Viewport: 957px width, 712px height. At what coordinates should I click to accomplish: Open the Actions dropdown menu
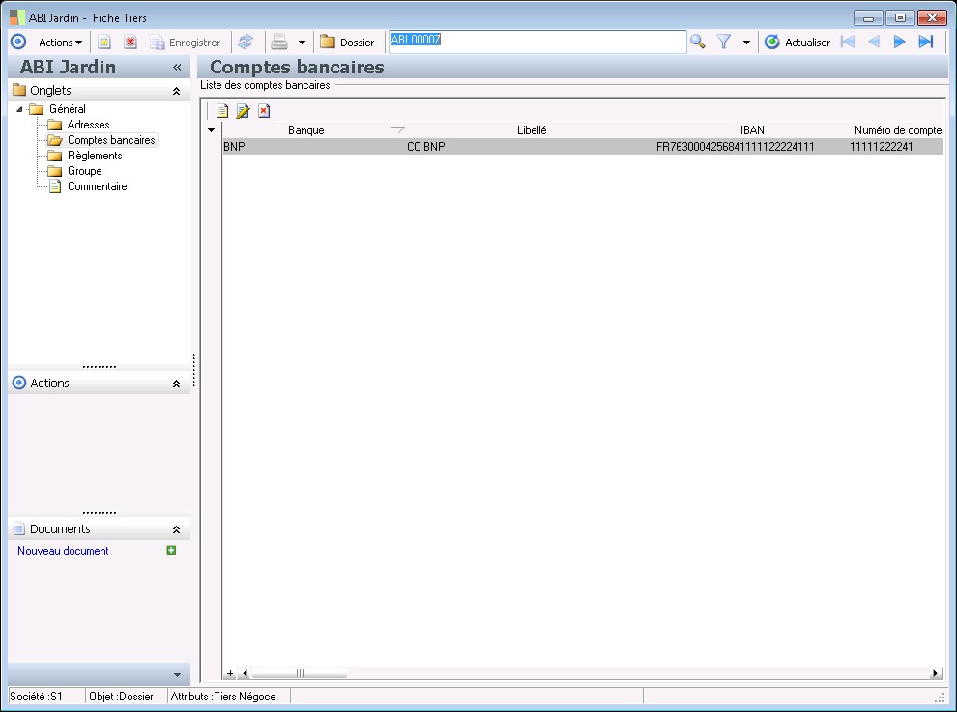point(60,42)
